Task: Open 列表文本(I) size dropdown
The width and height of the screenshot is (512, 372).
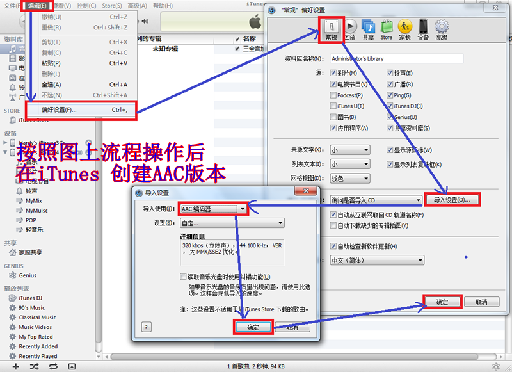Action: click(349, 164)
